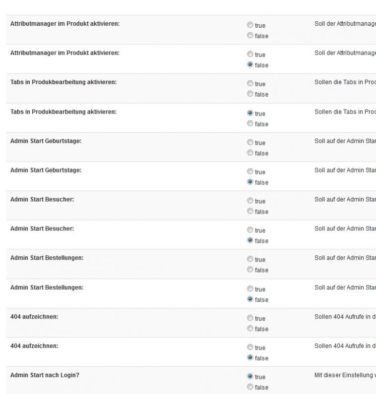
Task: Set true in Bestellungen row currently marked false
Action: pos(250,289)
